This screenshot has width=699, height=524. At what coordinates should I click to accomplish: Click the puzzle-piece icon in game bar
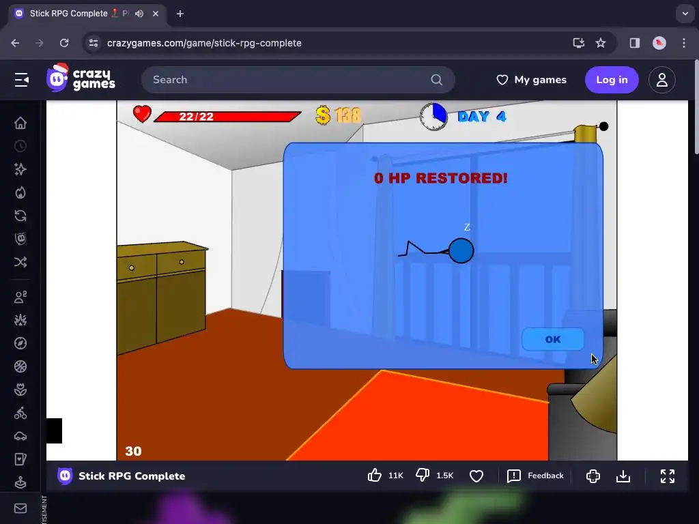(x=593, y=476)
